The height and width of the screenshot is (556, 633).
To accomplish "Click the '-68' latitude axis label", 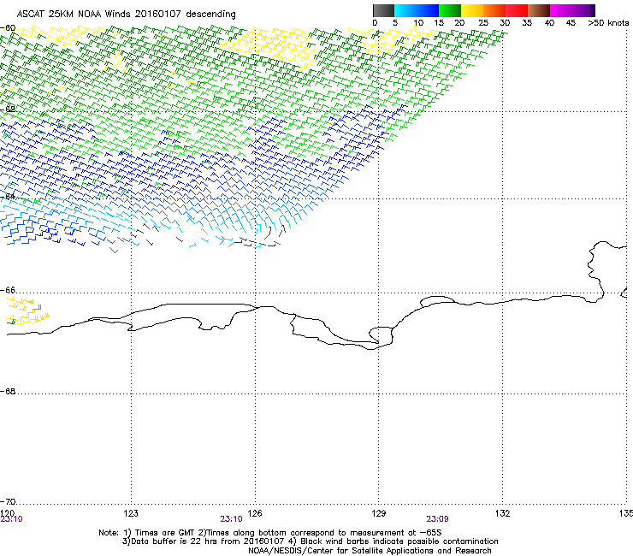I will [8, 391].
